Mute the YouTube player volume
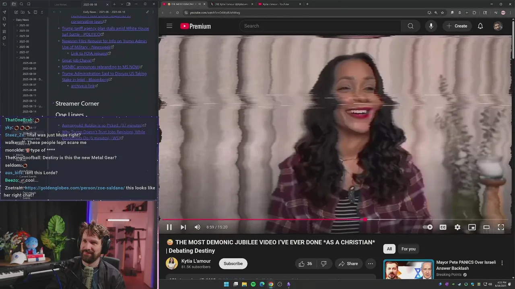The width and height of the screenshot is (515, 289). pos(197,227)
